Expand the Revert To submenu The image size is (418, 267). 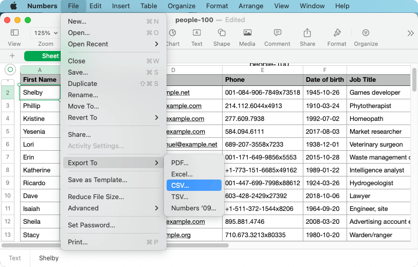113,118
